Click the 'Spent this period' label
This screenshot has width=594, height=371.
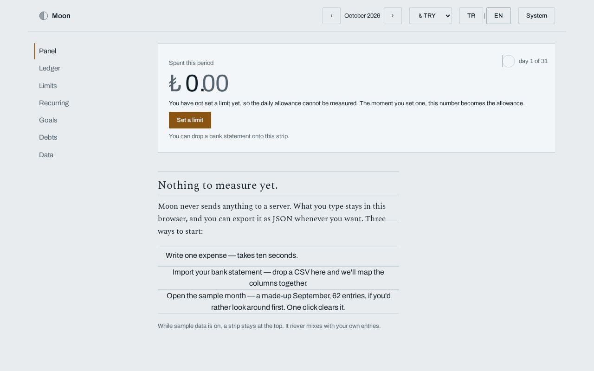coord(191,63)
